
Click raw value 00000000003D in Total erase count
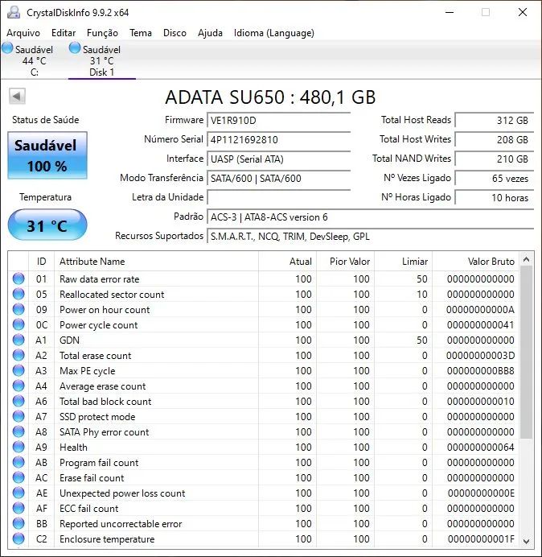click(x=481, y=356)
